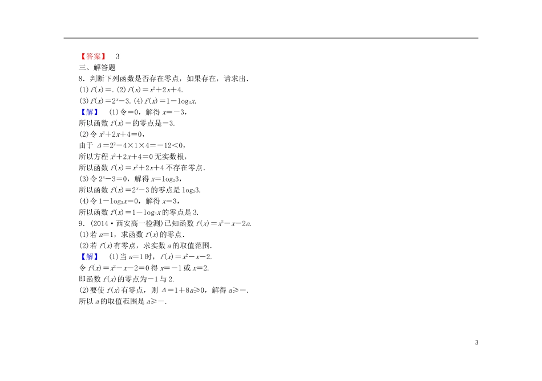Screen dimensions: 542x381
Task: Click line (4)令 1−log₃x=0，解得 x=3
Action: 130,201
